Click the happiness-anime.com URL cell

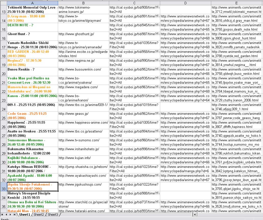point(83,125)
